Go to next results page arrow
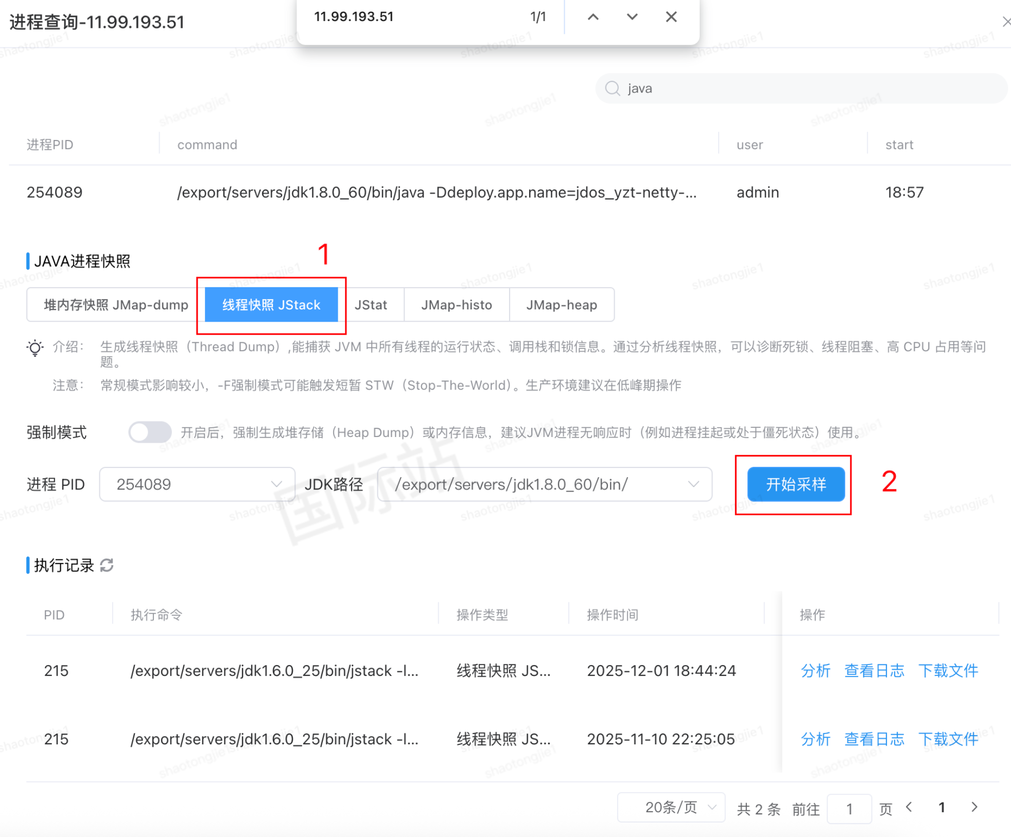The image size is (1011, 837). (974, 807)
